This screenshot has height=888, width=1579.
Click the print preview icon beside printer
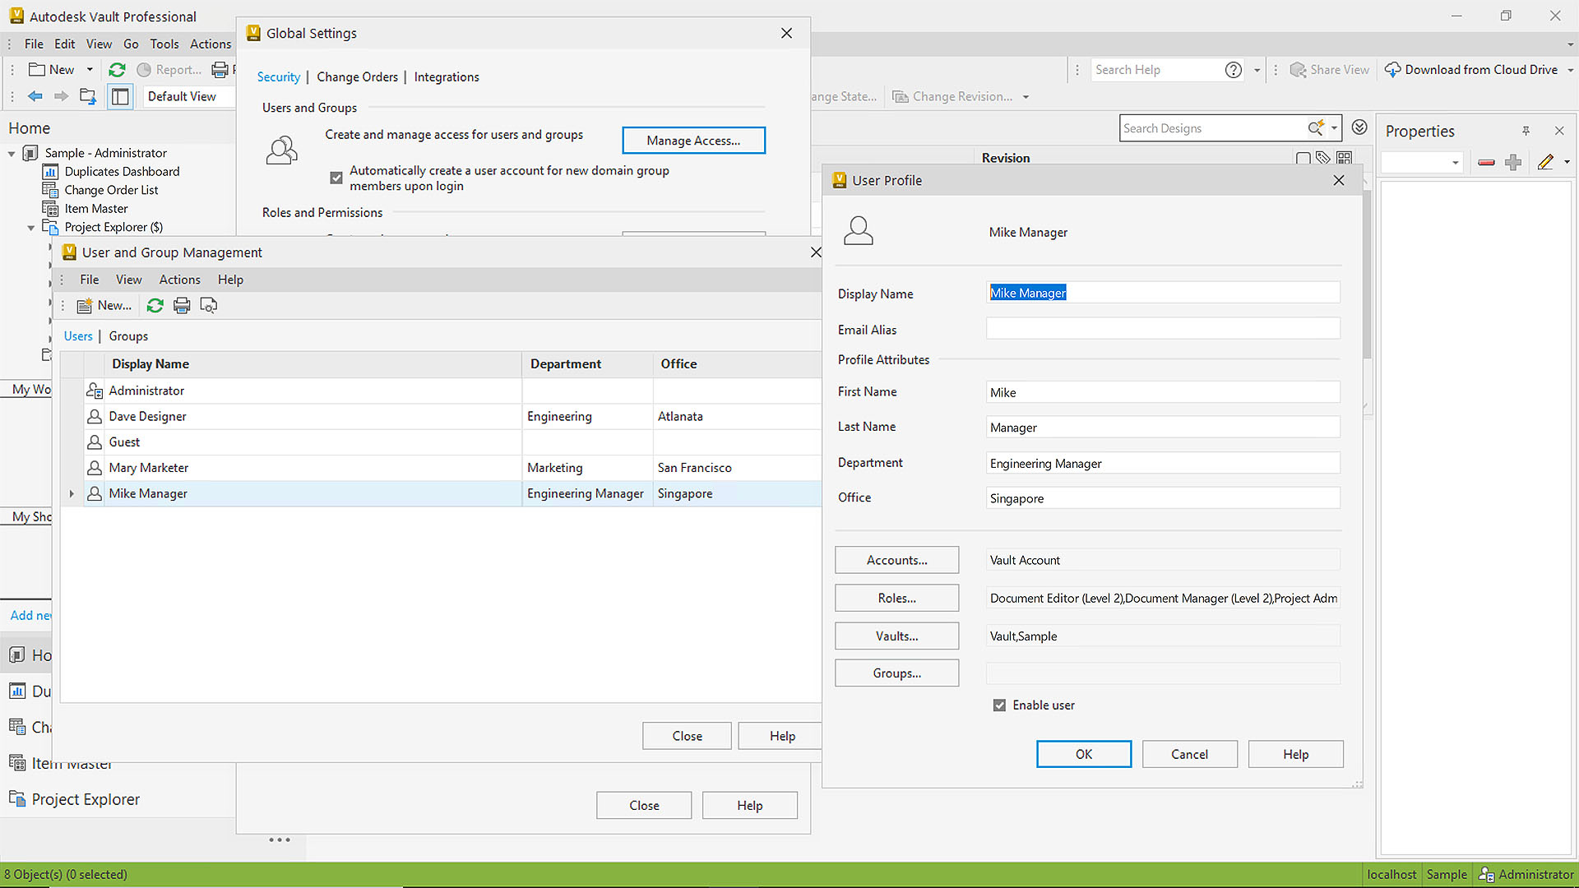pos(209,306)
